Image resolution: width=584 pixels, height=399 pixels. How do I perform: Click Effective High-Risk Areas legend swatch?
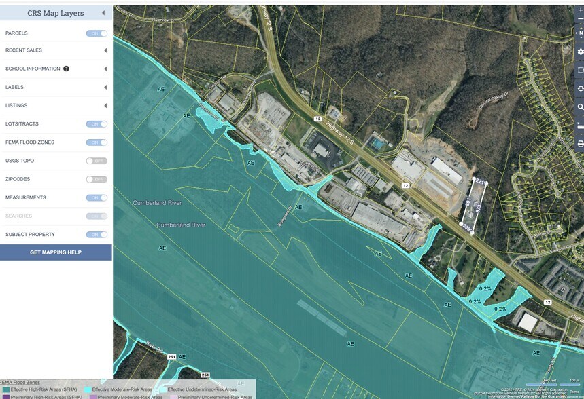coord(5,389)
